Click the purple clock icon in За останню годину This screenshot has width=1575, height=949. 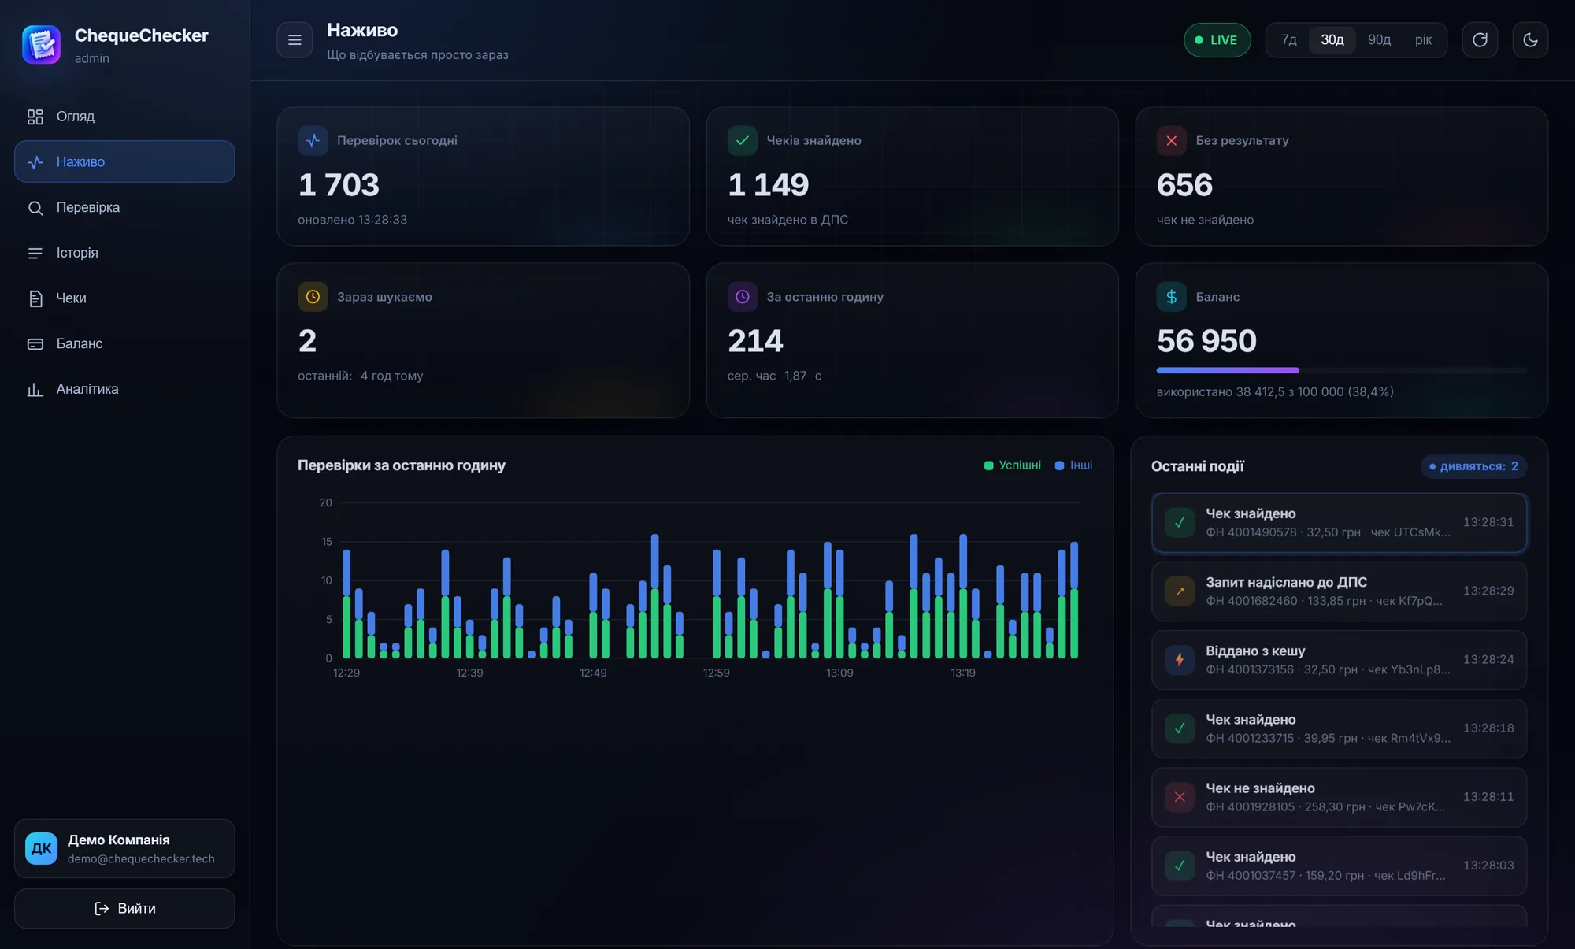(742, 297)
